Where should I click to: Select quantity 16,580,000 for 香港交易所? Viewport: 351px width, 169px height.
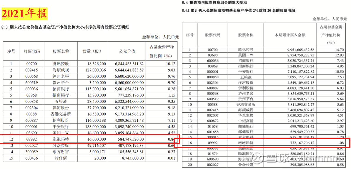pyautogui.click(x=97, y=114)
